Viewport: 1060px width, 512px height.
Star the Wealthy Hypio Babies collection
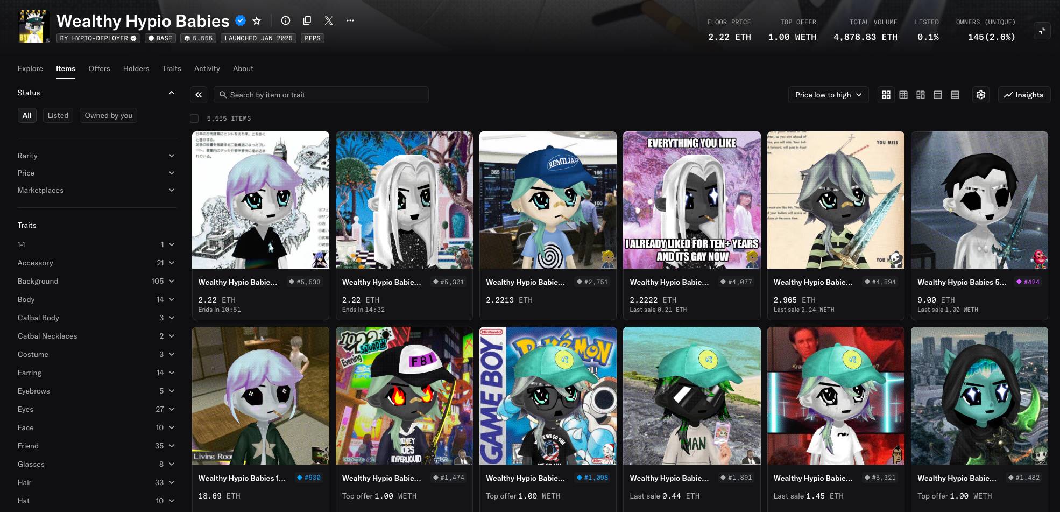[257, 21]
